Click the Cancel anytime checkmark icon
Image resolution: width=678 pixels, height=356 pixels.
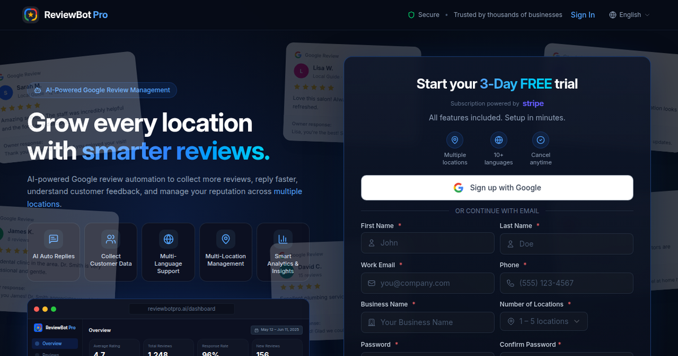(541, 140)
